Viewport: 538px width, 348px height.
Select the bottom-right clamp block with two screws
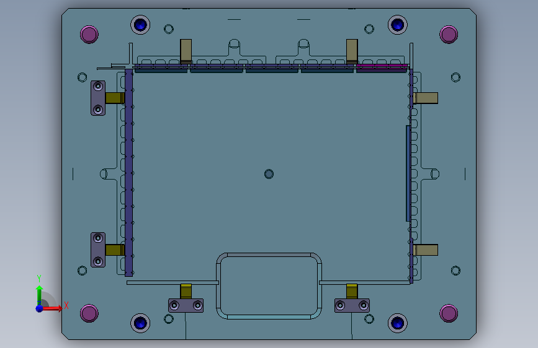[x=352, y=305]
